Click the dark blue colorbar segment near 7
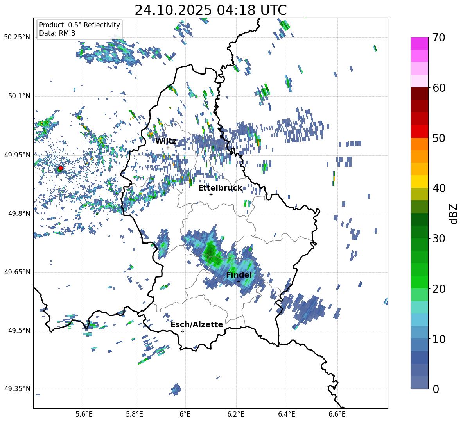Screen dimensions: 463x422 pos(419,357)
